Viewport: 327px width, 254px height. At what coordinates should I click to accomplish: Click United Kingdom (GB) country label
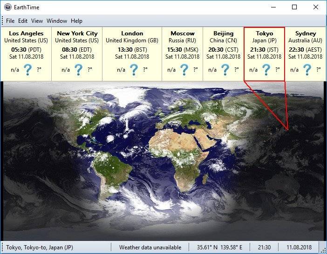click(132, 40)
